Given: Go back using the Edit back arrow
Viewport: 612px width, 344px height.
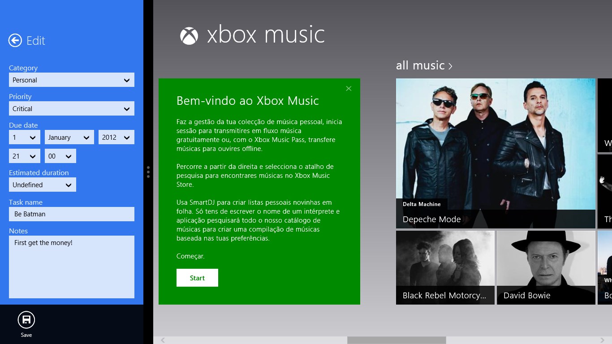Looking at the screenshot, I should [15, 41].
